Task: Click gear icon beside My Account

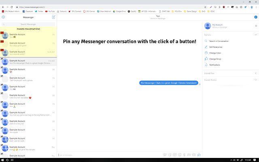Action: pyautogui.click(x=256, y=26)
